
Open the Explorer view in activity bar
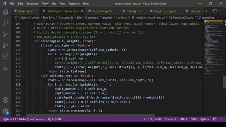coord(5,12)
